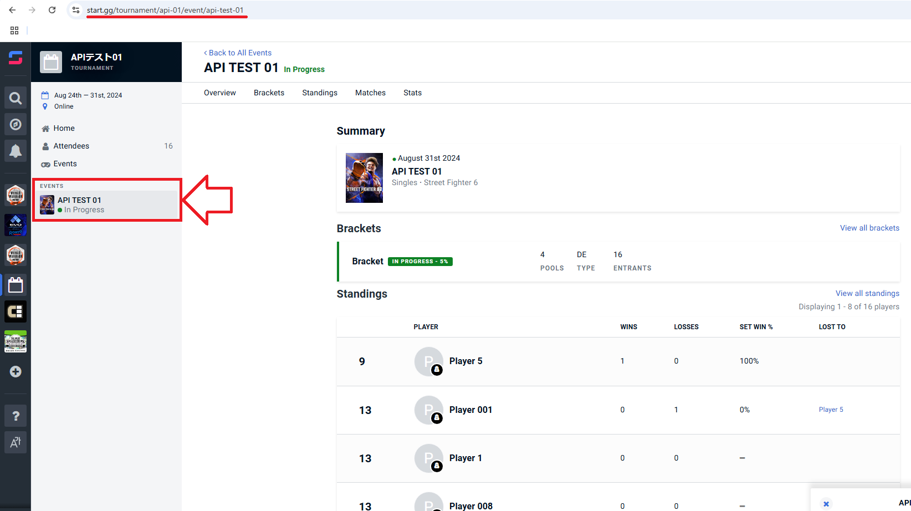
Task: Click the Back to All Events link
Action: pyautogui.click(x=238, y=53)
